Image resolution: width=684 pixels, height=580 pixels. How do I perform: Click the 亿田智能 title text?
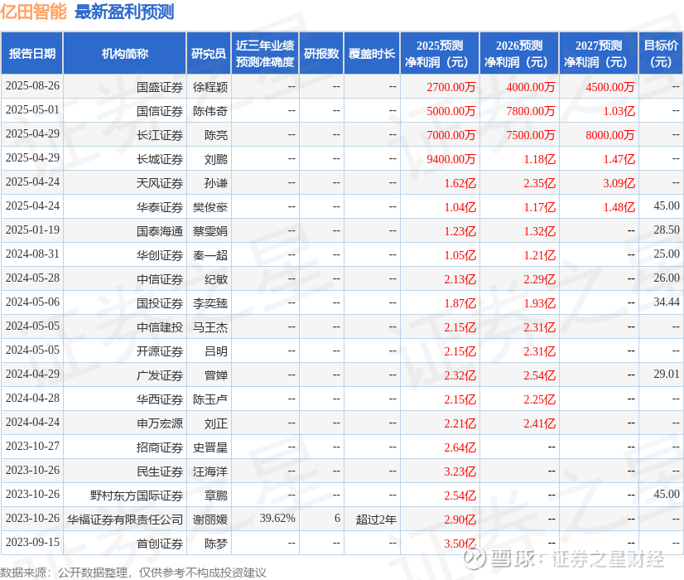(x=34, y=12)
